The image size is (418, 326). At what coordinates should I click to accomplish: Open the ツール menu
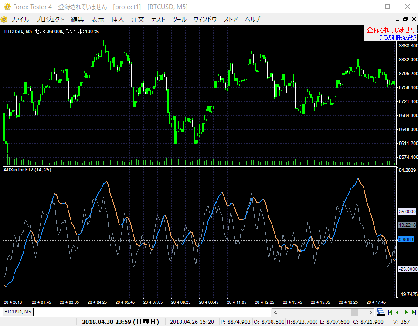click(x=180, y=20)
